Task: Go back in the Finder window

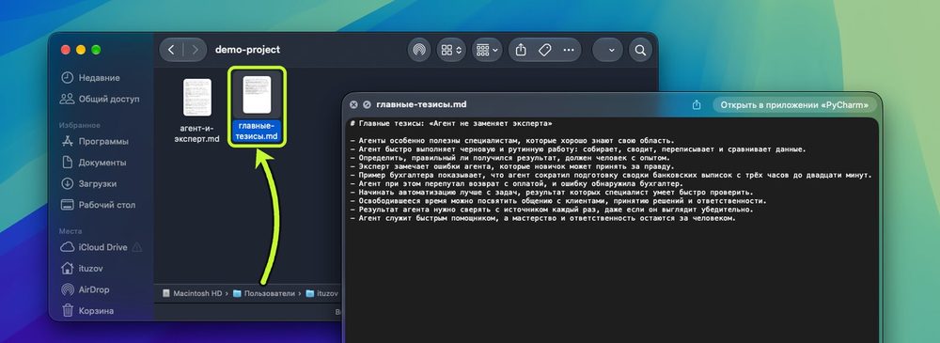Action: tap(171, 50)
